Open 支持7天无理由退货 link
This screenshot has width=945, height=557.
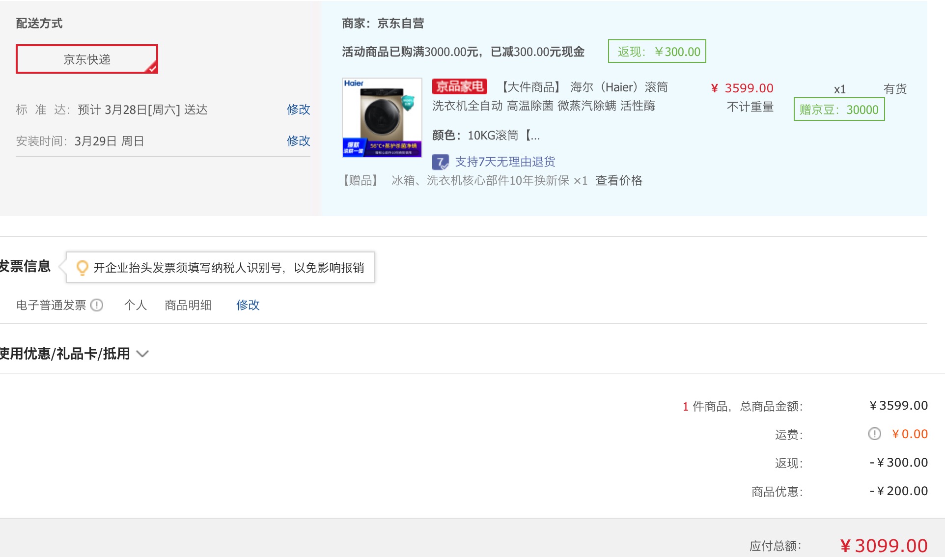pyautogui.click(x=505, y=162)
